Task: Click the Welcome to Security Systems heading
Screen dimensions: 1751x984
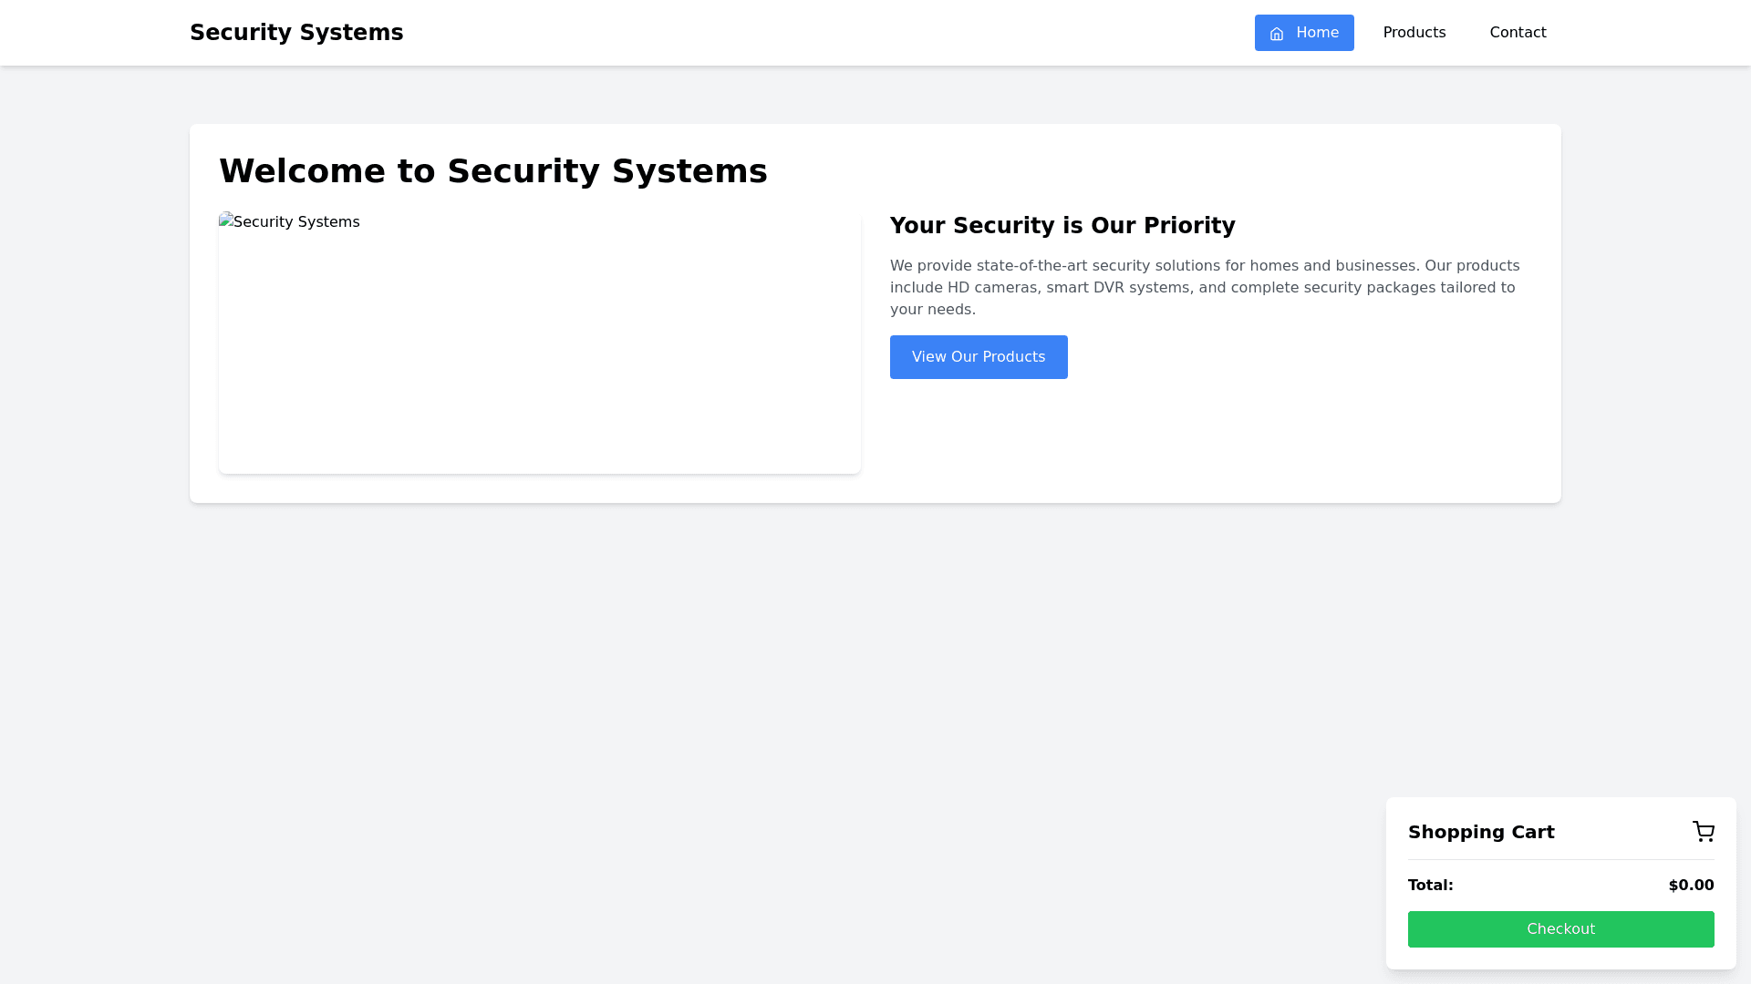Action: pyautogui.click(x=492, y=171)
